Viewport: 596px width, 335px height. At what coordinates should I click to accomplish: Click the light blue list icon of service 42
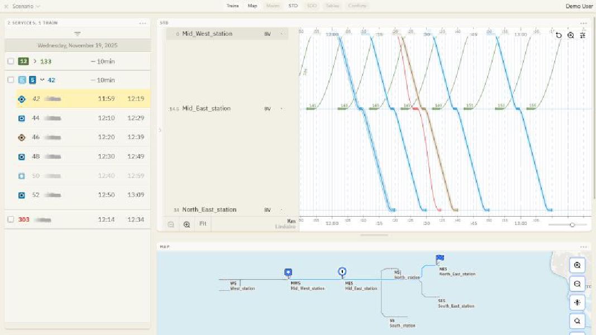[x=22, y=80]
